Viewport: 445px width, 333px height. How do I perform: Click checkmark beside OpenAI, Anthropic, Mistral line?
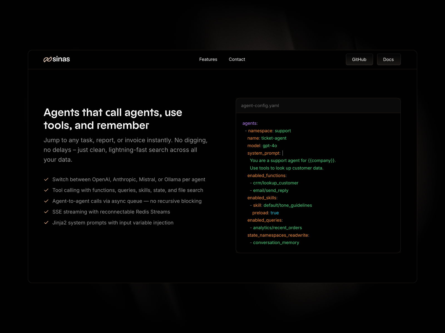[46, 180]
